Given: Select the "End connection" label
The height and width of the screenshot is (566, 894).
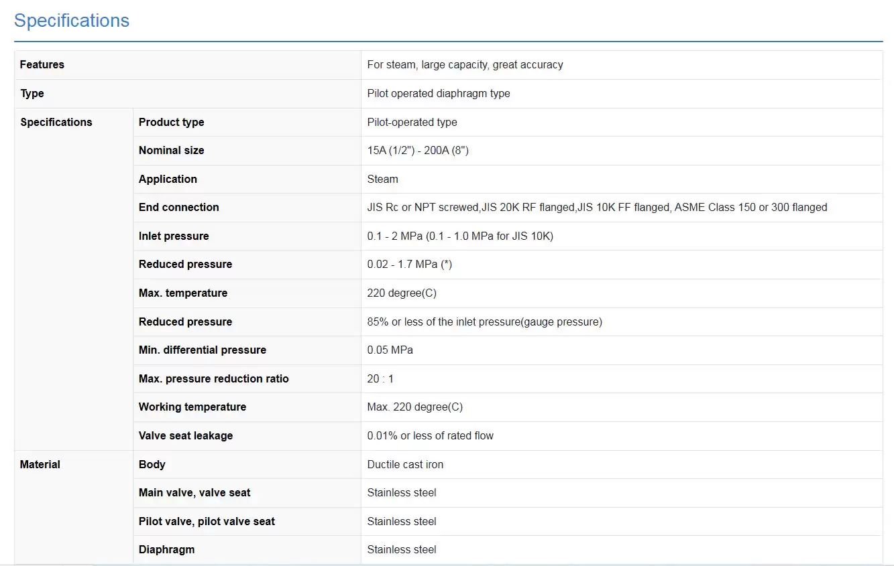Looking at the screenshot, I should click(178, 208).
